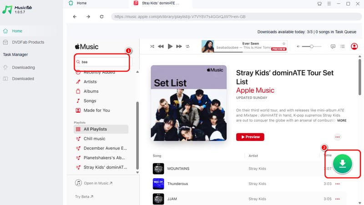Screen dimensions: 364x205
Task: Click the JJAM song artwork
Action: 158,199
